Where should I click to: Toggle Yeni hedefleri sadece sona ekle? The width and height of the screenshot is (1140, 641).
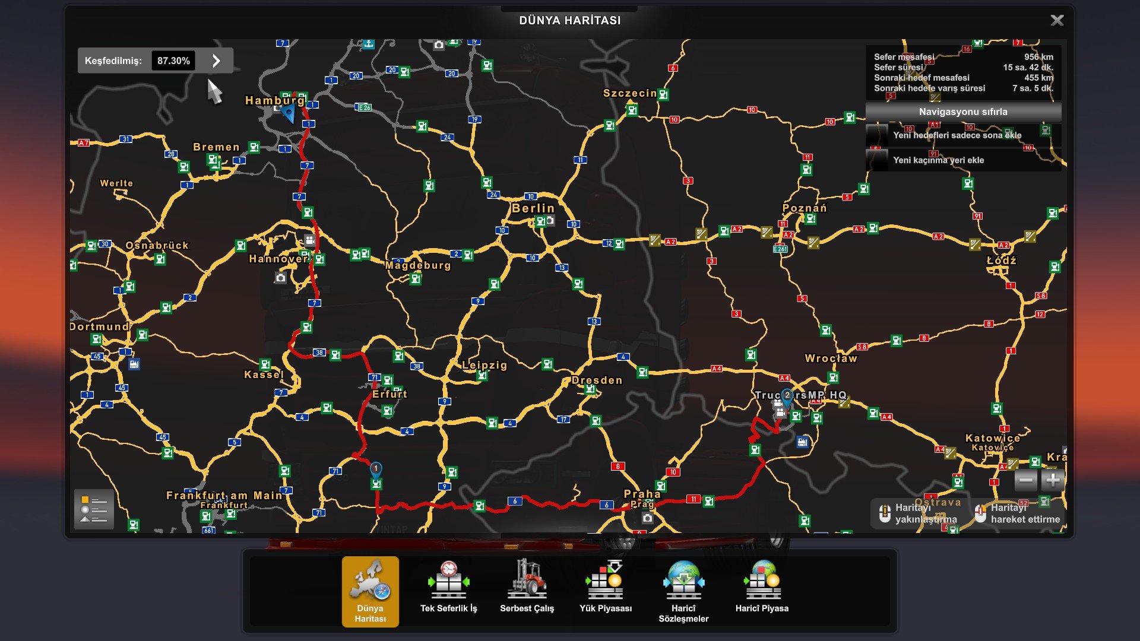coord(878,135)
